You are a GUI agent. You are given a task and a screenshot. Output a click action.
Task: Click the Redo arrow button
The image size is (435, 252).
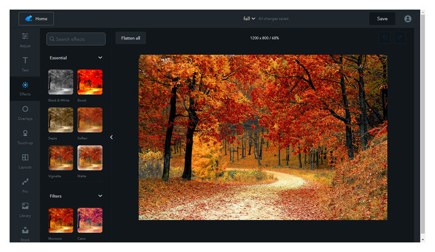(x=400, y=38)
